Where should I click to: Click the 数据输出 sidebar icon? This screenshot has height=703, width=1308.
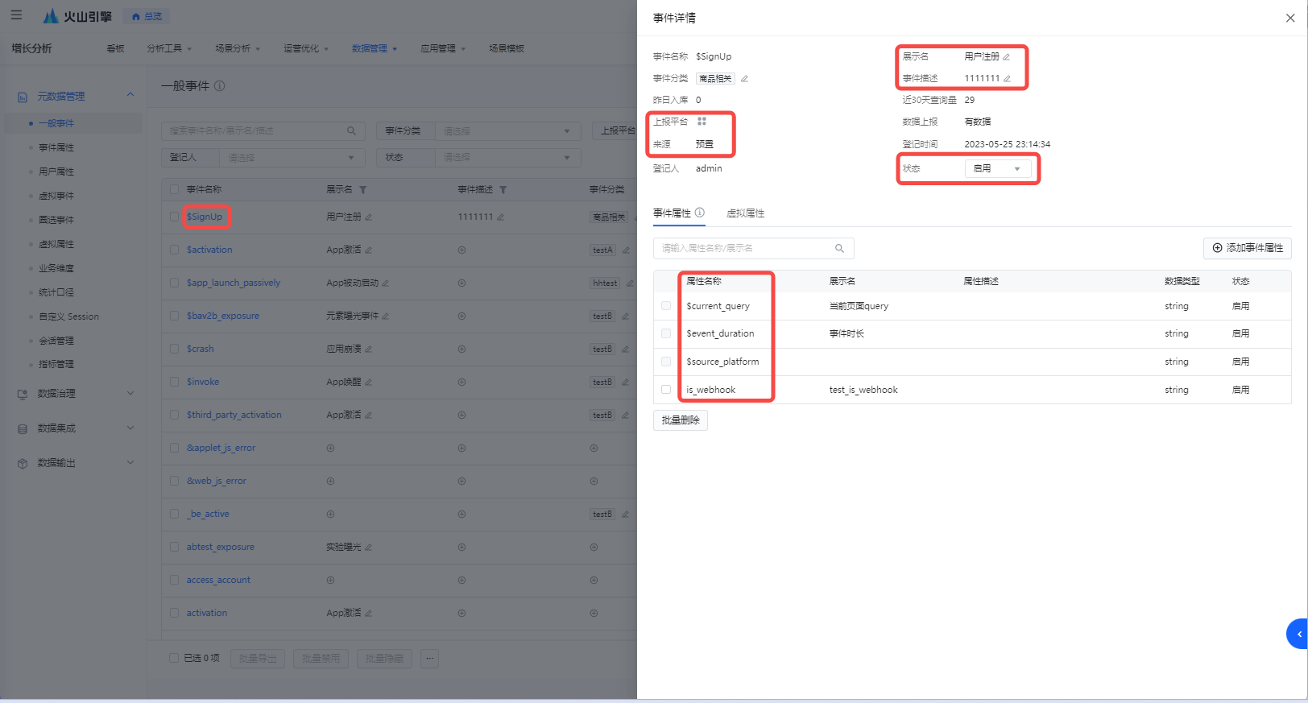pos(23,463)
